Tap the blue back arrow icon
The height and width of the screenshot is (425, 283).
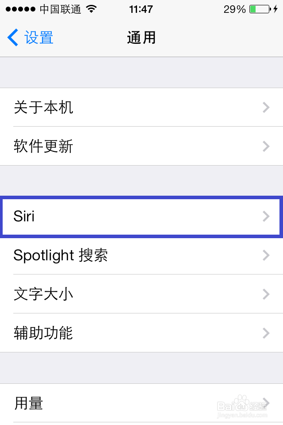click(x=13, y=38)
